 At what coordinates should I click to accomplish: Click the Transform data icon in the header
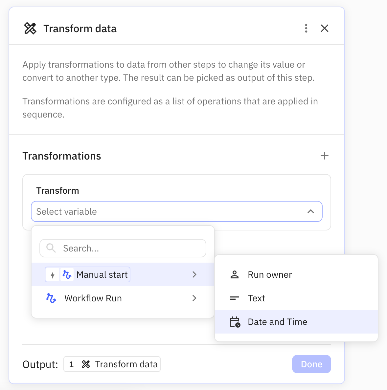[x=30, y=29]
